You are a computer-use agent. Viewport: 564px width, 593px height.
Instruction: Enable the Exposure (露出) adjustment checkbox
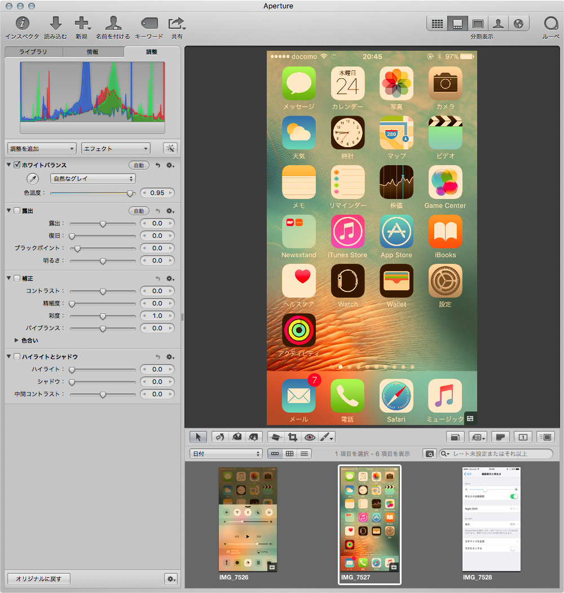pos(17,211)
